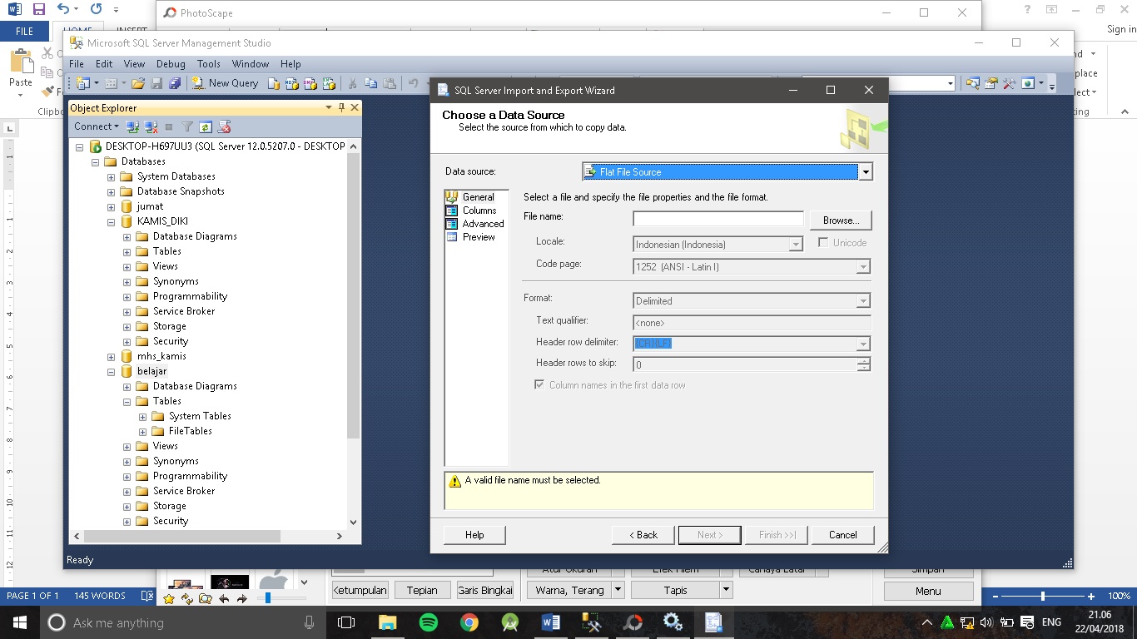Open the Header row delimiter dropdown
The image size is (1137, 639).
(863, 344)
